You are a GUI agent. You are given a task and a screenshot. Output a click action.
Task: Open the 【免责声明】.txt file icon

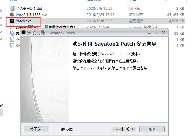pyautogui.click(x=12, y=8)
